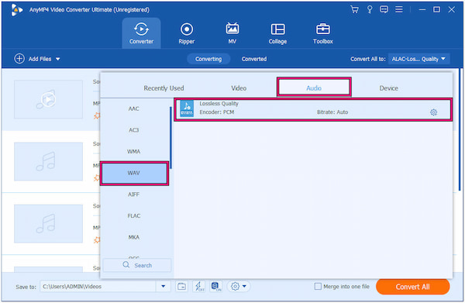Click the Save to path field
The height and width of the screenshot is (303, 465).
pyautogui.click(x=98, y=287)
